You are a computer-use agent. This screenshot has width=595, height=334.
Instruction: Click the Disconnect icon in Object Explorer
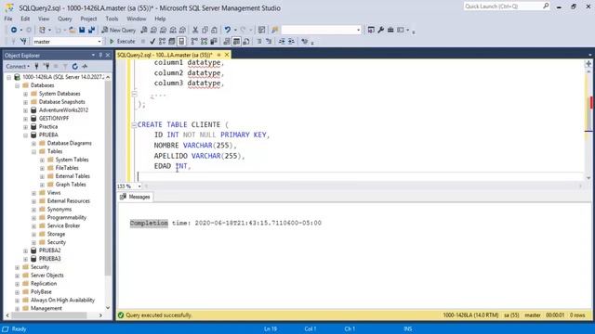[x=46, y=66]
